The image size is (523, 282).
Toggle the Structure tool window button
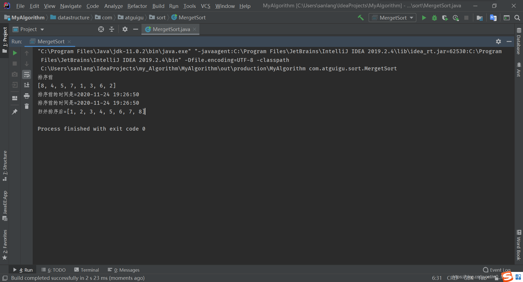5,166
